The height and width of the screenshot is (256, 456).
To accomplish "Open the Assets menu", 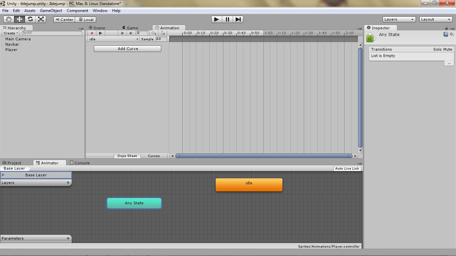I will coord(30,11).
